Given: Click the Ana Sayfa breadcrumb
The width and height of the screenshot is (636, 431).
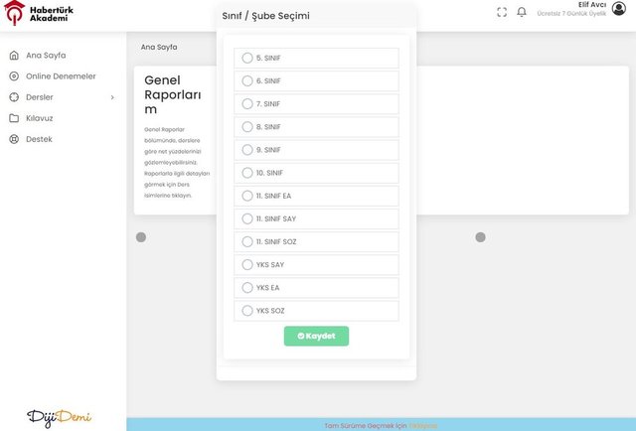Looking at the screenshot, I should tap(159, 47).
